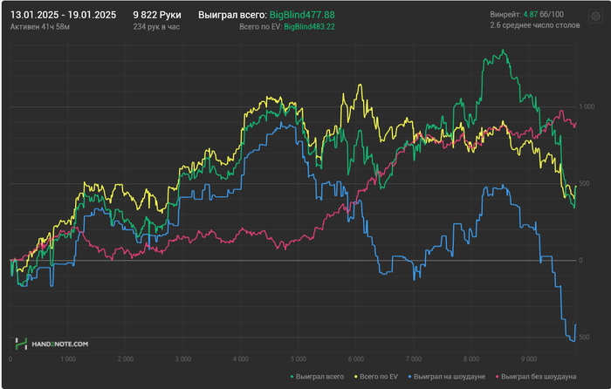The height and width of the screenshot is (389, 611).
Task: Click the BigBlind477.88 total won value
Action: pos(302,15)
